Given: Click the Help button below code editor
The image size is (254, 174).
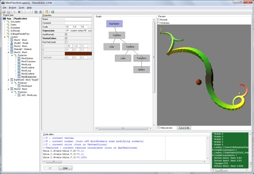Looking at the screenshot, I should (x=65, y=168).
